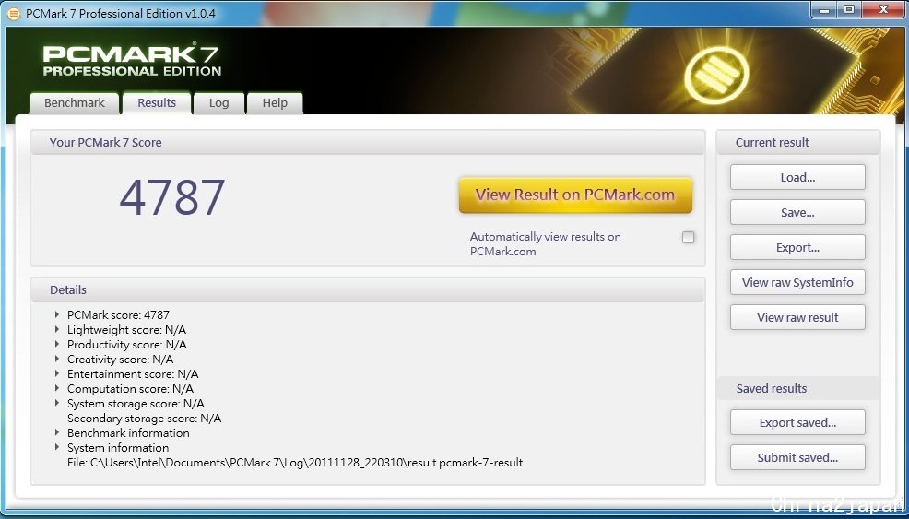The width and height of the screenshot is (909, 519).
Task: Expand the Productivity score row
Action: tap(57, 344)
